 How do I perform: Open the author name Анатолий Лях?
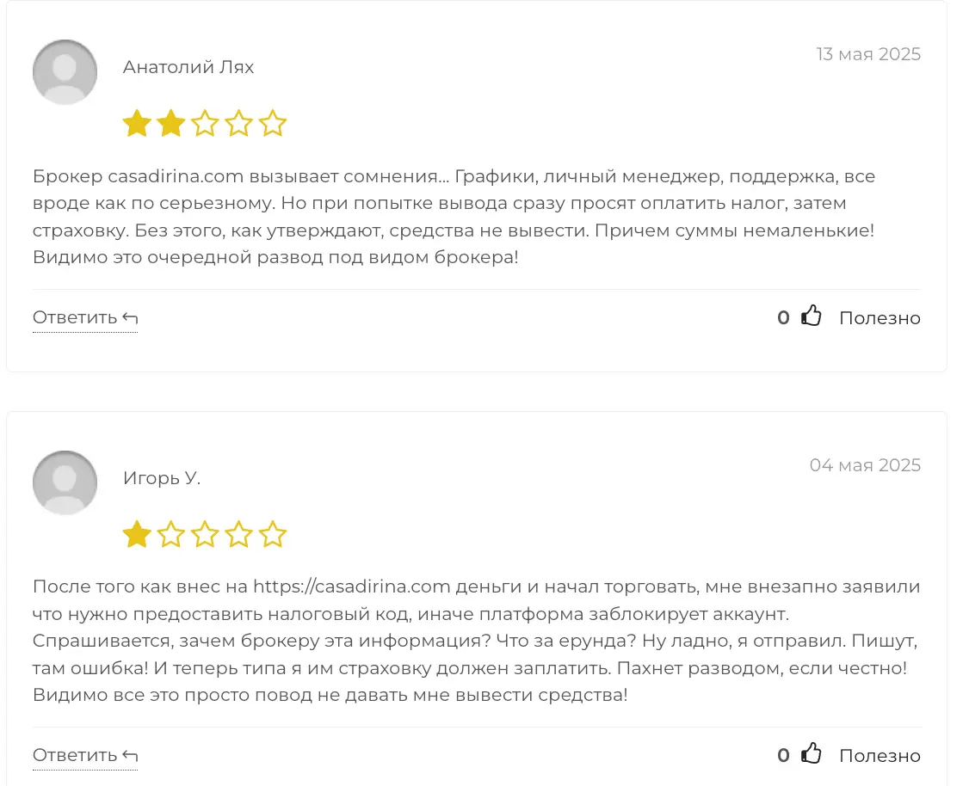(188, 67)
